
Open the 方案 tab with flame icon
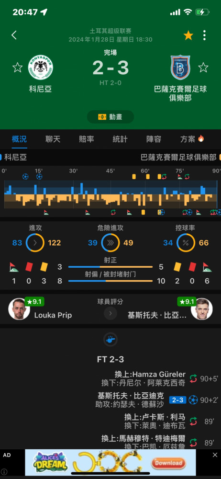click(192, 139)
